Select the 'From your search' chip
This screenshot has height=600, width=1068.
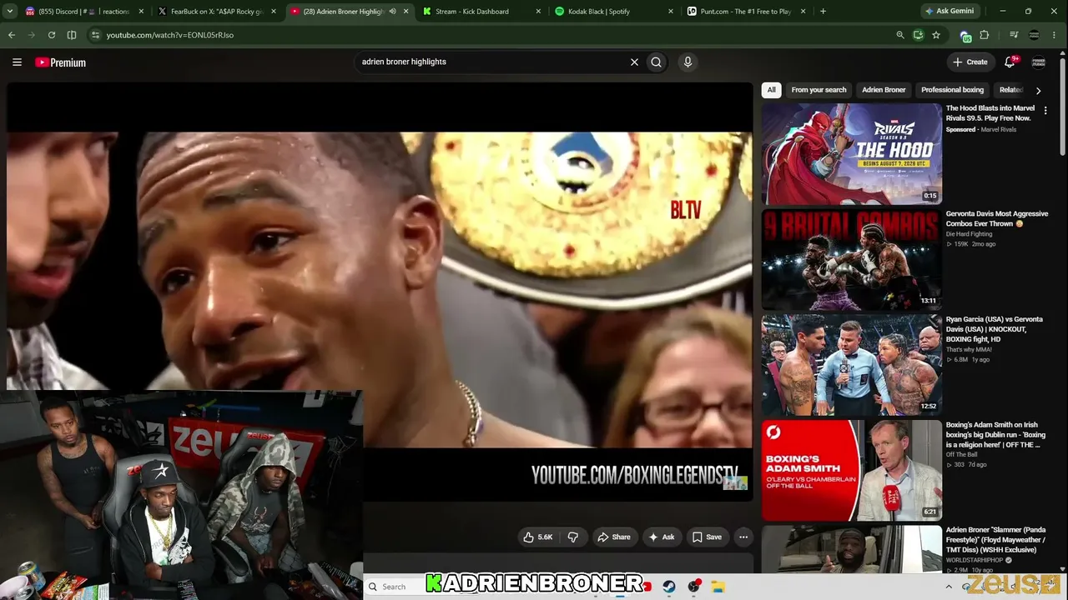[819, 90]
